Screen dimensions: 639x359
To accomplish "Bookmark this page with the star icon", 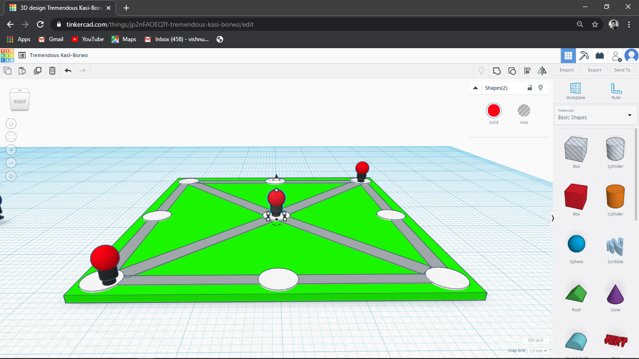I will [595, 24].
